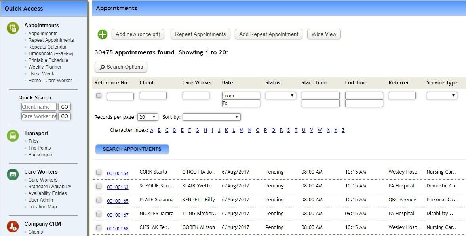Click the green plus add icon
This screenshot has height=236, width=466.
click(103, 34)
